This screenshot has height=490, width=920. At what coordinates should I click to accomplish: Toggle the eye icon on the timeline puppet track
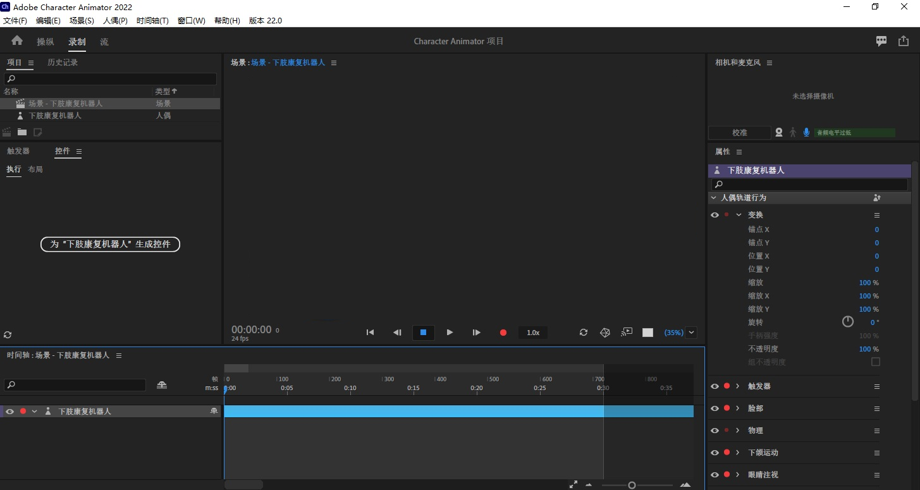pyautogui.click(x=10, y=411)
